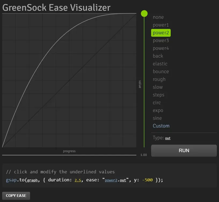The height and width of the screenshot is (202, 219).
Task: Edit the duration value 2.5
Action: [78, 180]
